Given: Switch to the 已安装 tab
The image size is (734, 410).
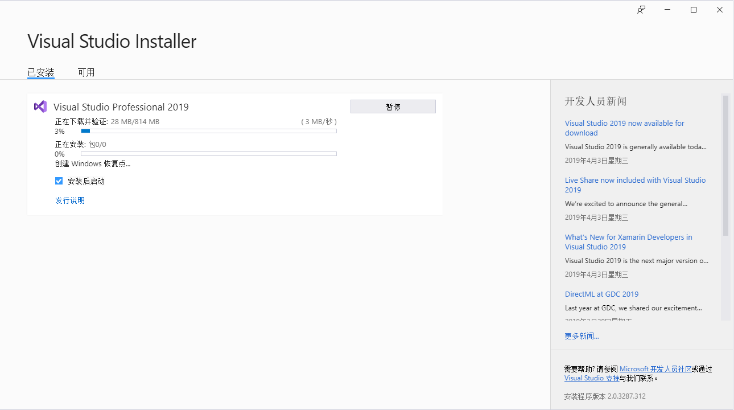Looking at the screenshot, I should (41, 72).
